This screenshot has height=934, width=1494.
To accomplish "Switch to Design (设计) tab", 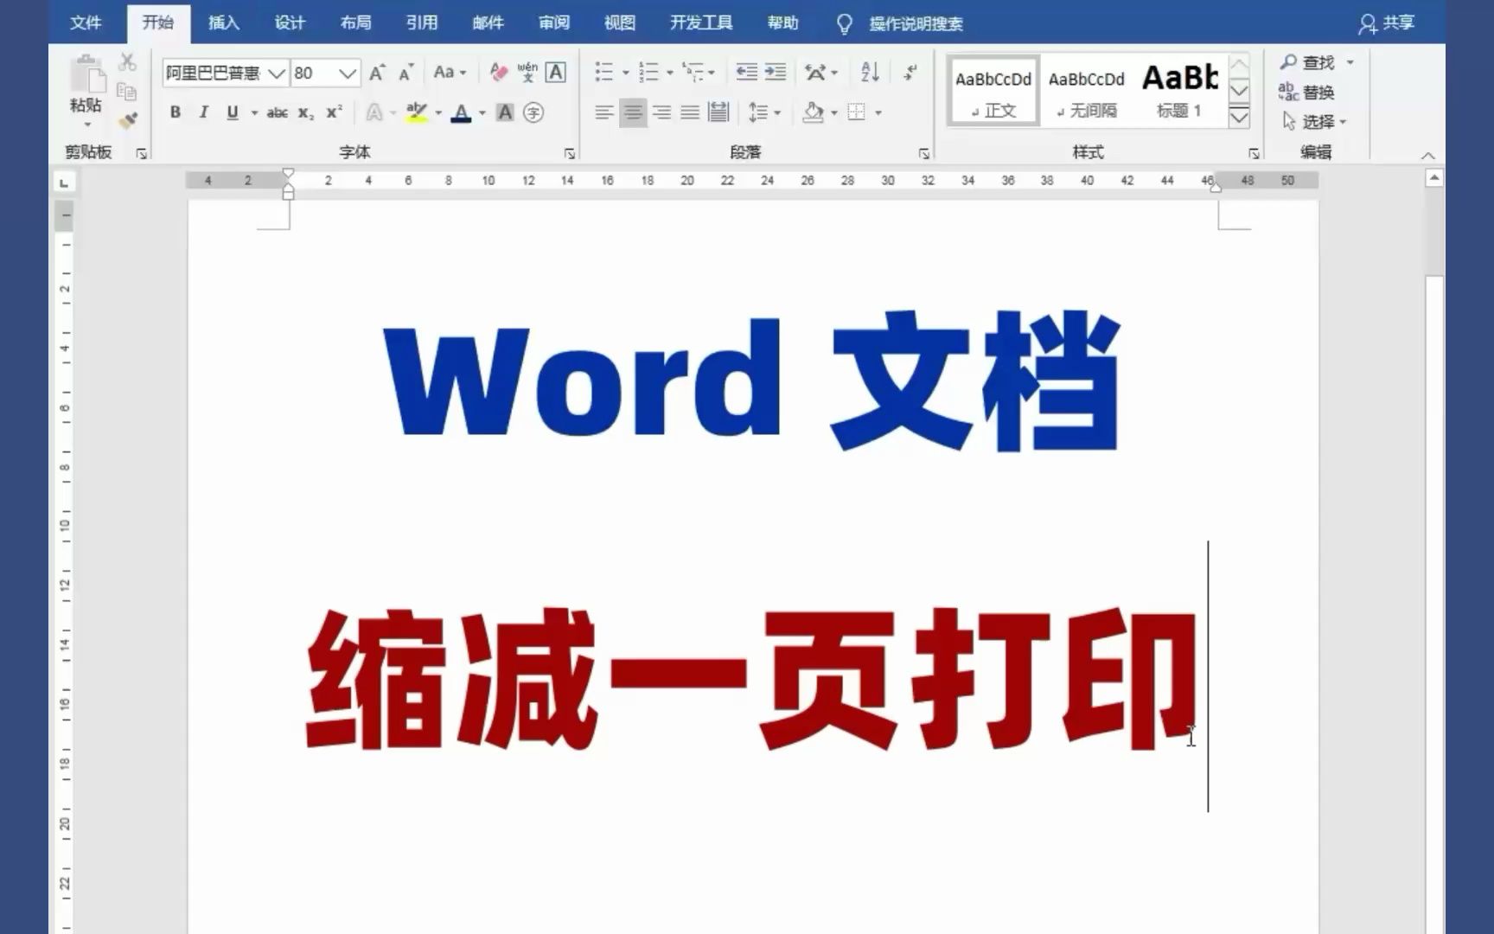I will point(290,22).
